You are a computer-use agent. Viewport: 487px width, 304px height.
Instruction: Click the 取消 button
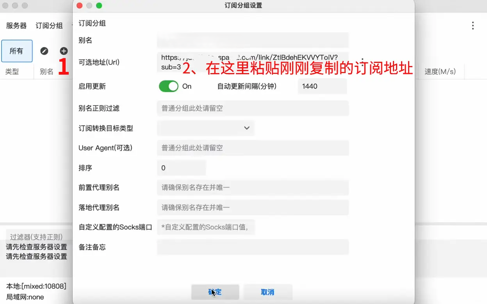pos(268,292)
